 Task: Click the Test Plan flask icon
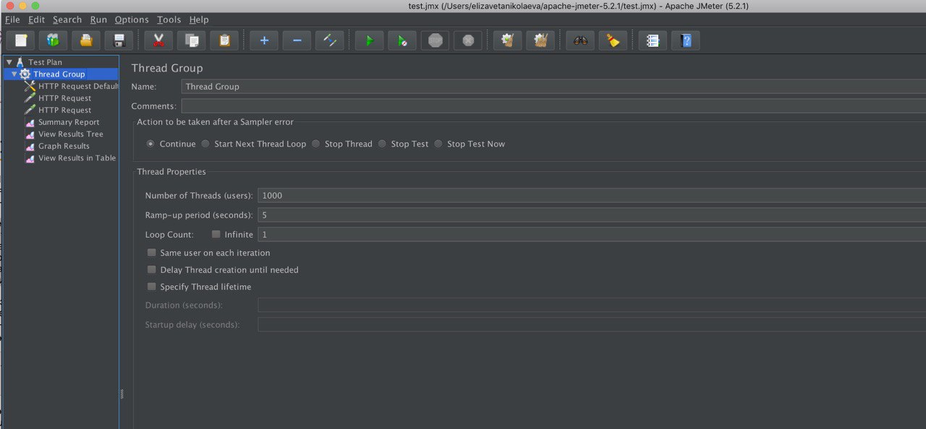click(x=20, y=62)
